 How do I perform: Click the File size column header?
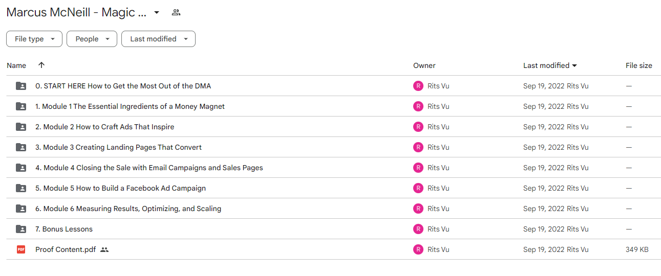pos(639,65)
